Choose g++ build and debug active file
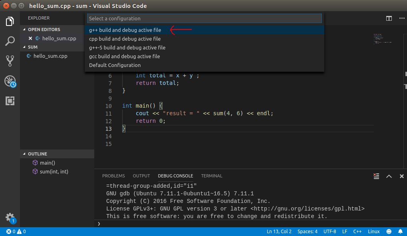 [204, 30]
